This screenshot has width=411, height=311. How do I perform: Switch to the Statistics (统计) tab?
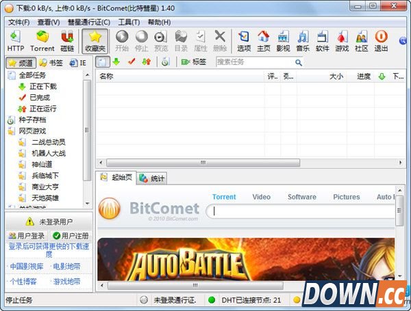point(152,178)
